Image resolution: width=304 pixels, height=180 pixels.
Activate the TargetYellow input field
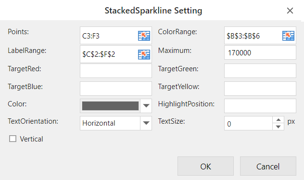tap(260, 89)
